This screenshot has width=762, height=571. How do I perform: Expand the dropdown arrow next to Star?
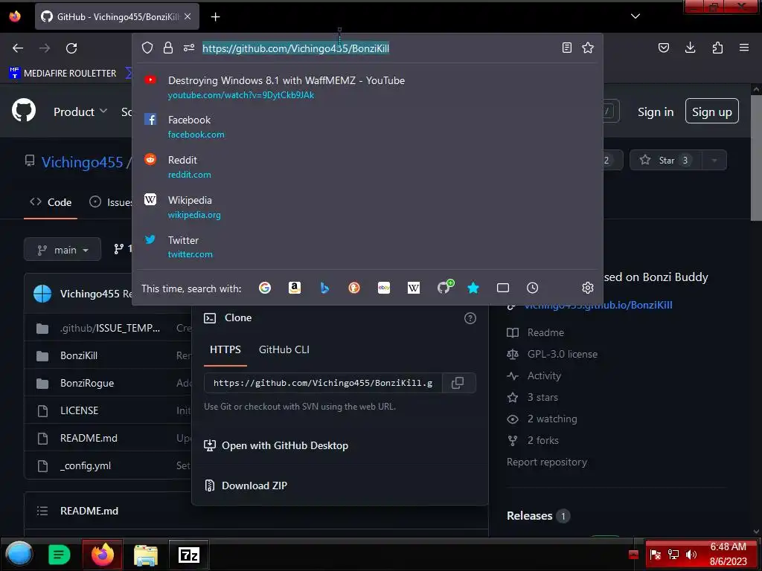(x=714, y=160)
